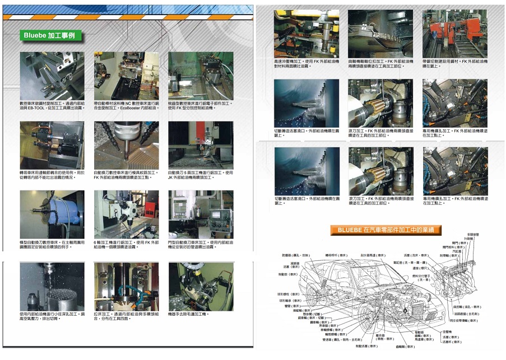Click the '彎管 (車床)' diagram label

[x=293, y=306]
